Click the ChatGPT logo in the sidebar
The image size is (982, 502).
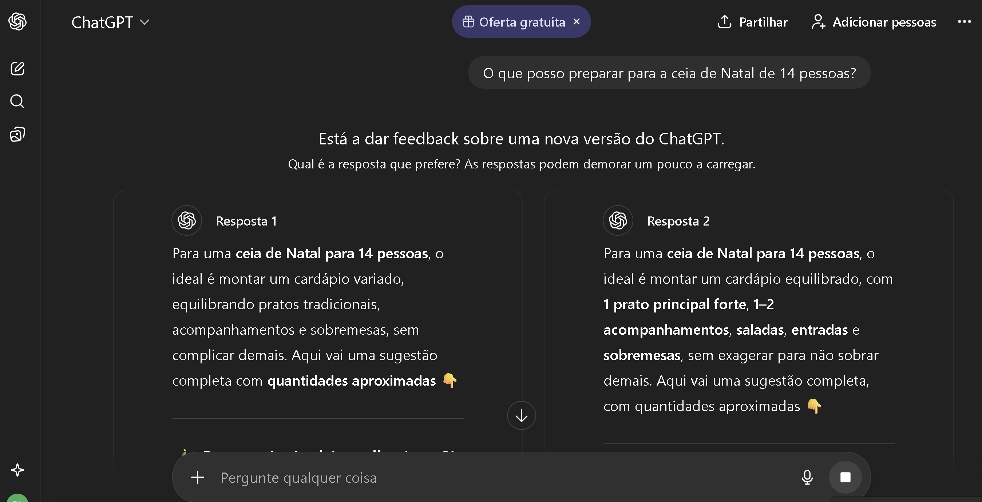click(17, 21)
